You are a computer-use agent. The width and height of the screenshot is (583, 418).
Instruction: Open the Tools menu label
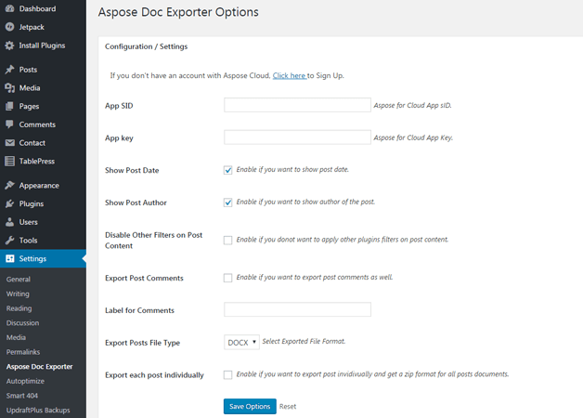coord(28,241)
